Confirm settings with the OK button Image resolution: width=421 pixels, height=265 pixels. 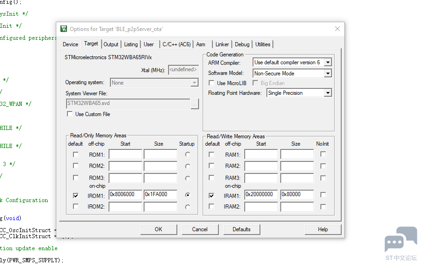(x=158, y=229)
